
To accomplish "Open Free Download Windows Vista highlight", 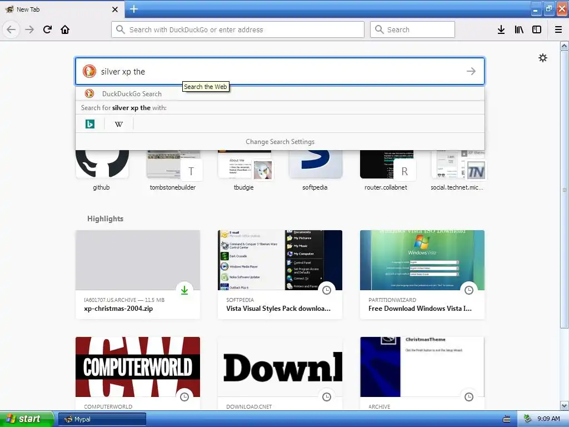I will click(x=422, y=275).
